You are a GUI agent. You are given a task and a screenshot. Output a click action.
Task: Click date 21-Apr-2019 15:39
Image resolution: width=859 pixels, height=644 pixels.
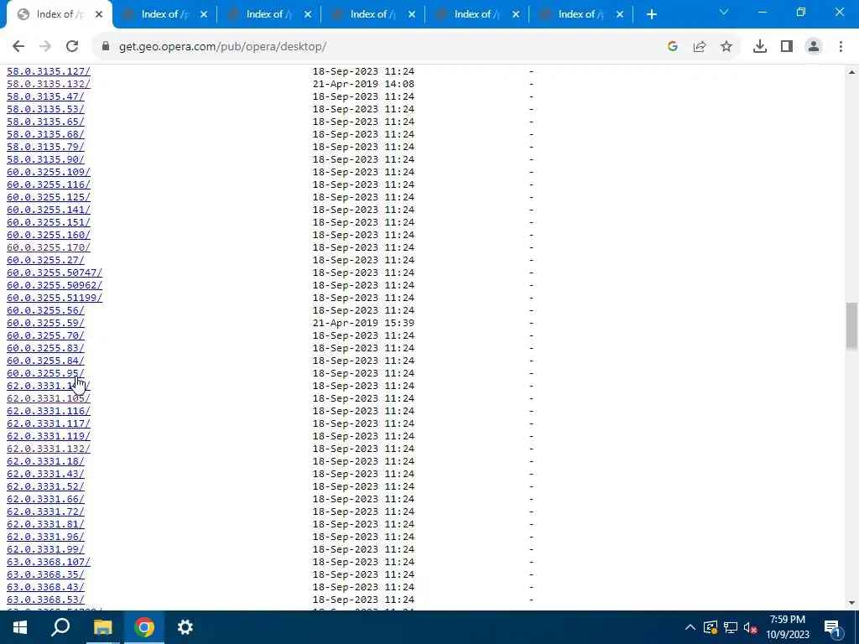pos(363,323)
